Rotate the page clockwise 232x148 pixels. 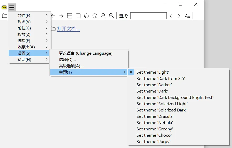pyautogui.click(x=95, y=16)
